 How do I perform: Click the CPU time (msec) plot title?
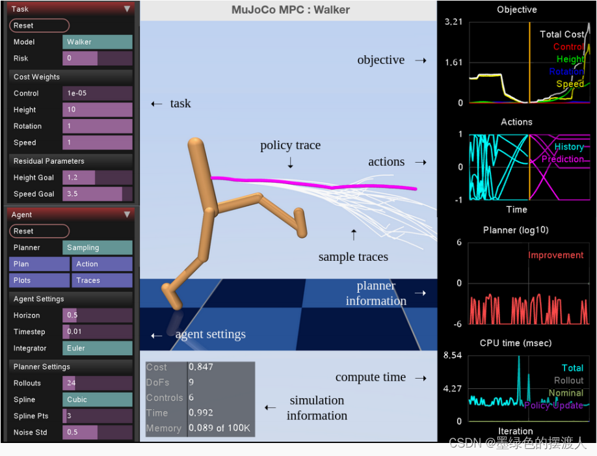tap(516, 343)
